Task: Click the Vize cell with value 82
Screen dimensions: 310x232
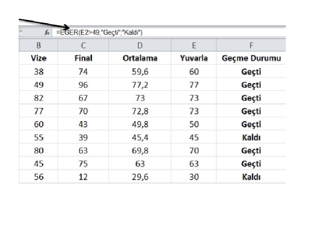Action: pyautogui.click(x=39, y=98)
